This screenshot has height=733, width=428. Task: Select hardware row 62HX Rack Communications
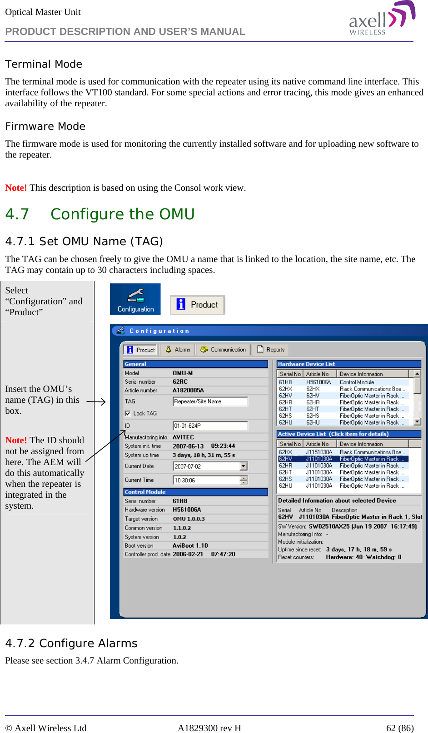tap(343, 389)
